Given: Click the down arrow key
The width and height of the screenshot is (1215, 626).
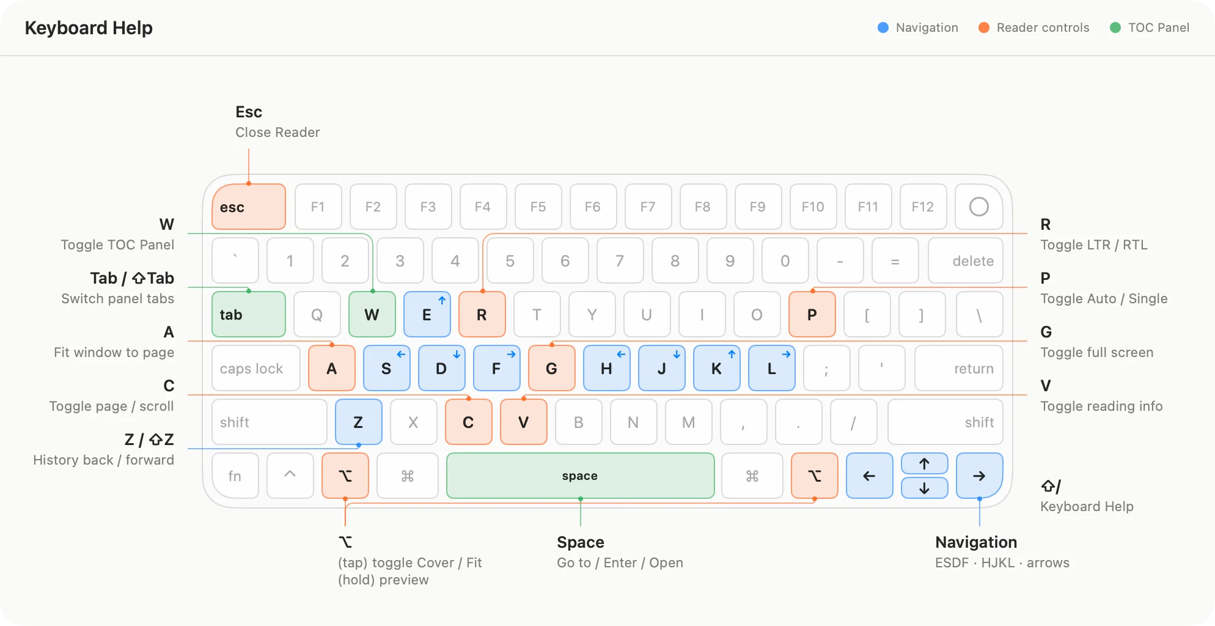Looking at the screenshot, I should tap(925, 488).
